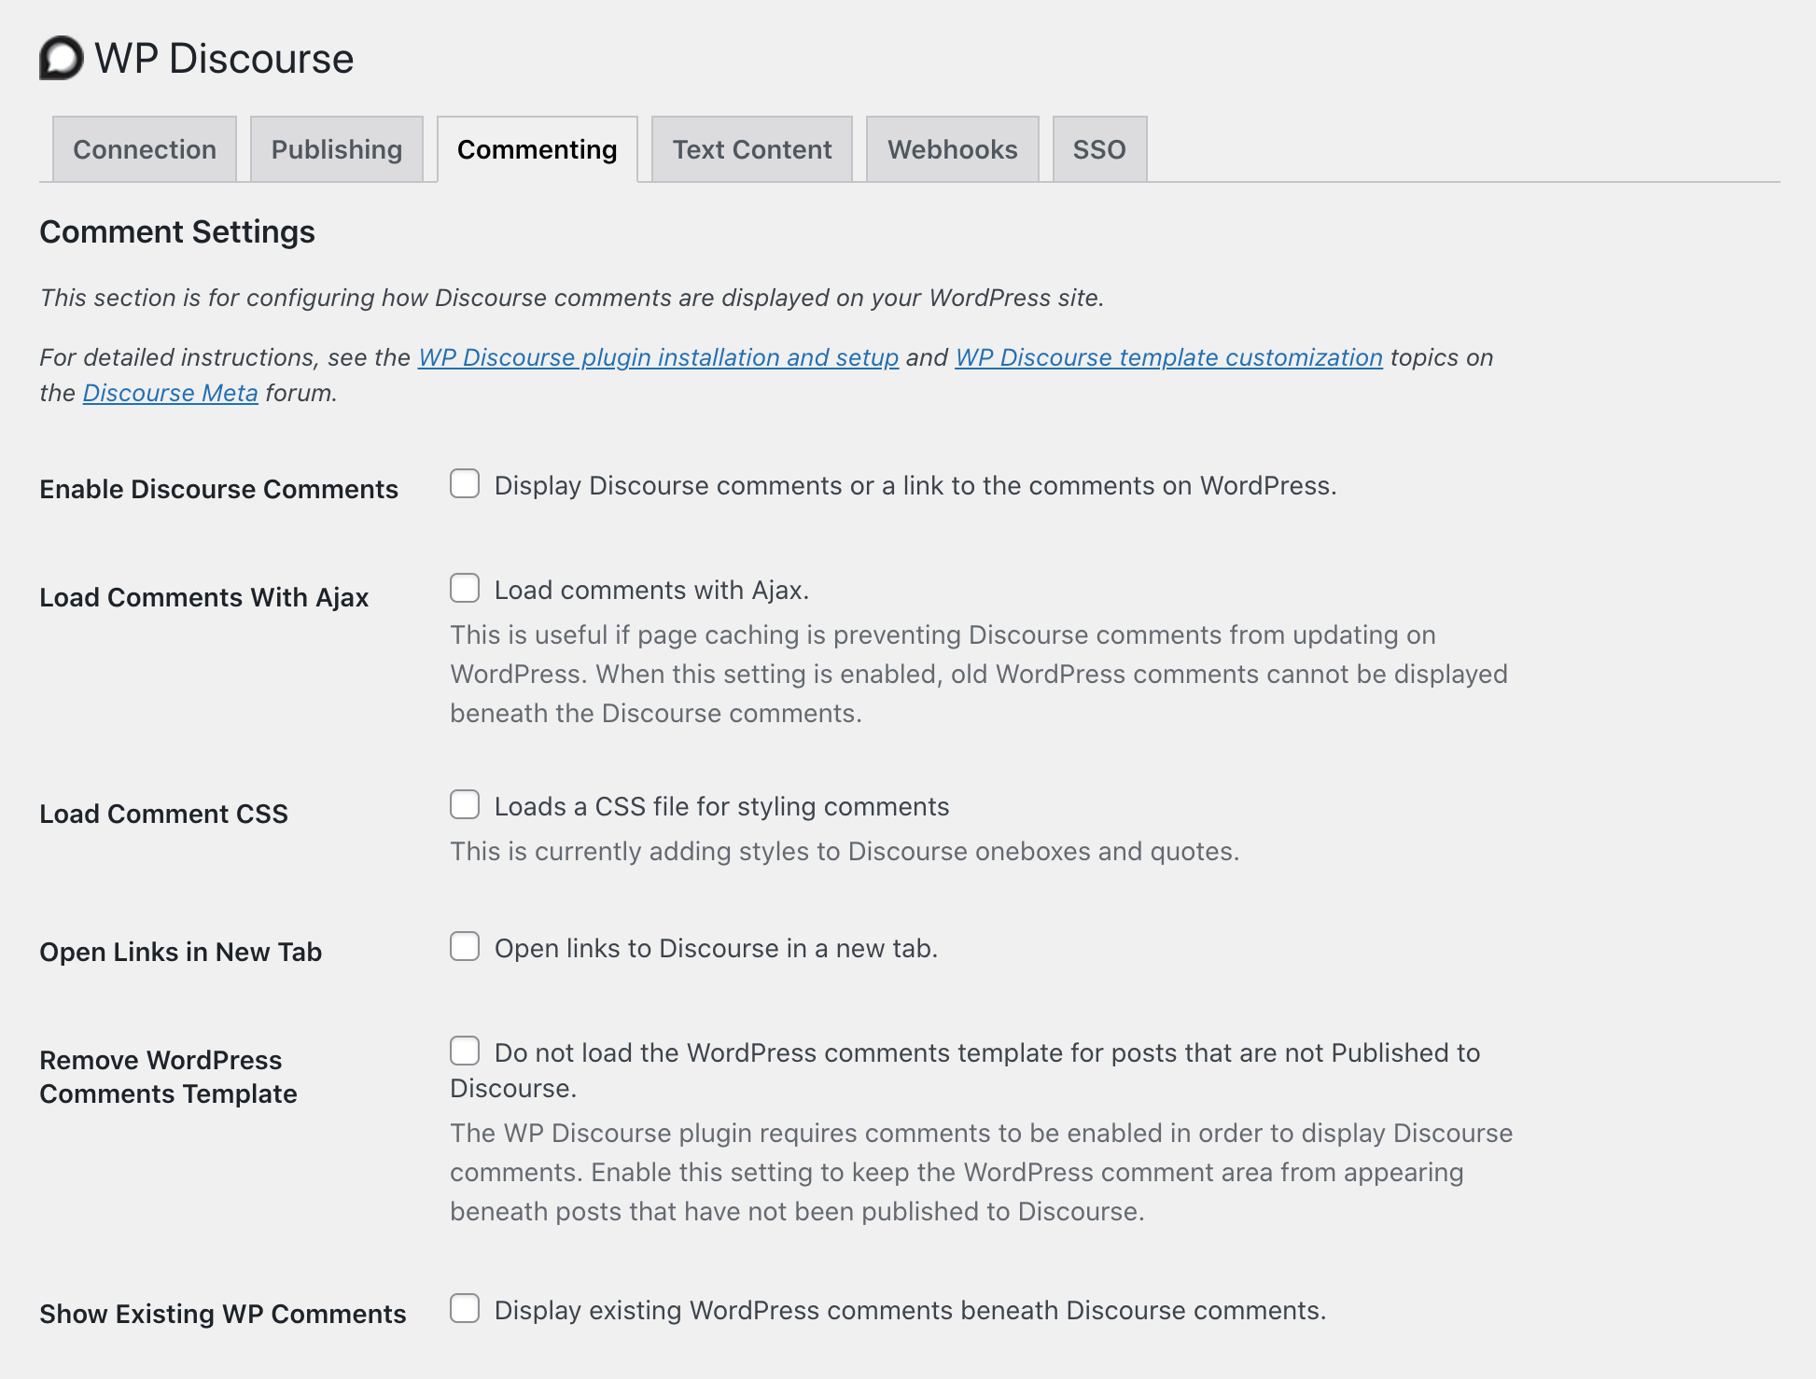
Task: Open the Connection tab
Action: (x=145, y=149)
